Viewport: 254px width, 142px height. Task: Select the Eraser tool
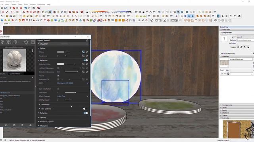[x=3, y=12]
